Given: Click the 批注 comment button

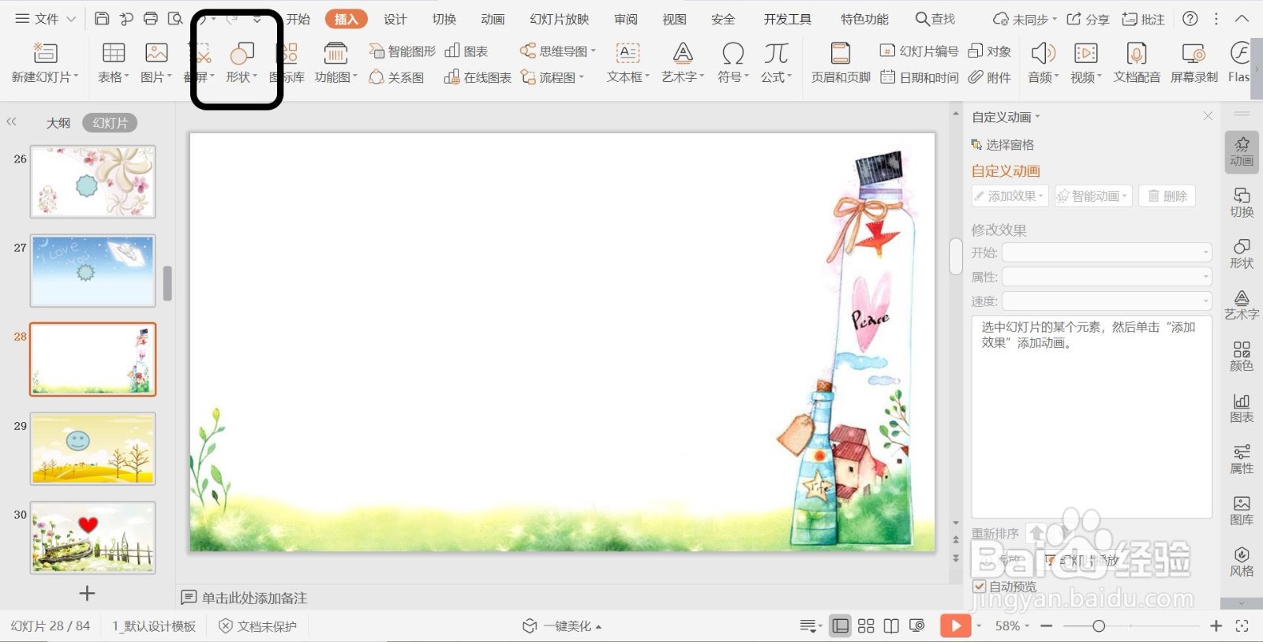Looking at the screenshot, I should click(x=1143, y=19).
